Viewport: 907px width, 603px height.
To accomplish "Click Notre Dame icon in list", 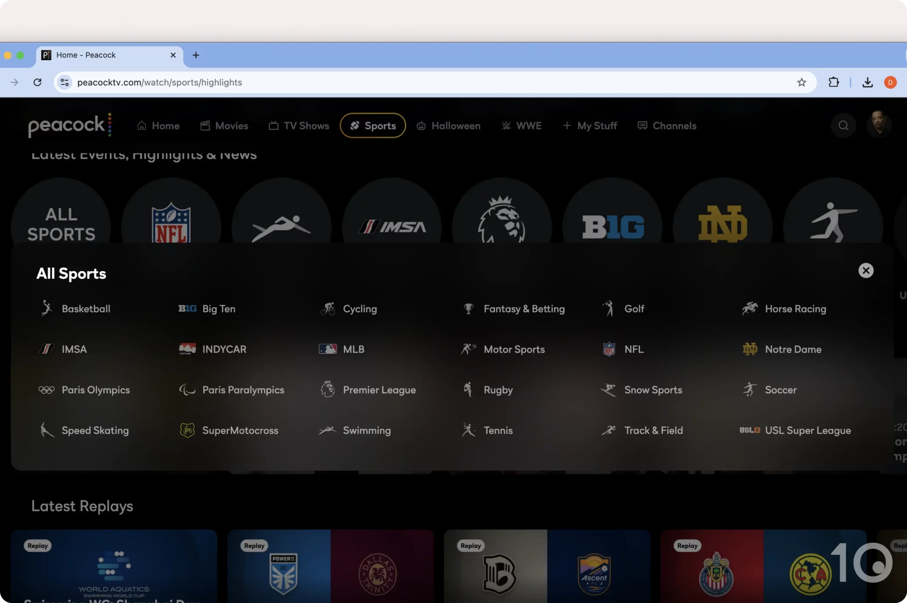I will 750,349.
